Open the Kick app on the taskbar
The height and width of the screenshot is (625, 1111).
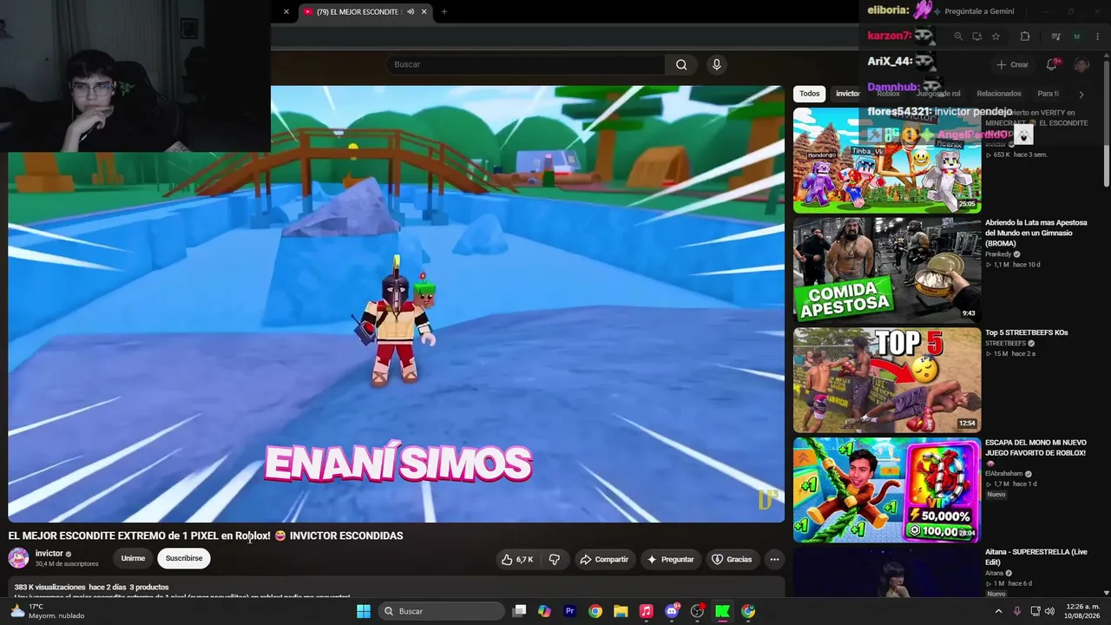(722, 611)
